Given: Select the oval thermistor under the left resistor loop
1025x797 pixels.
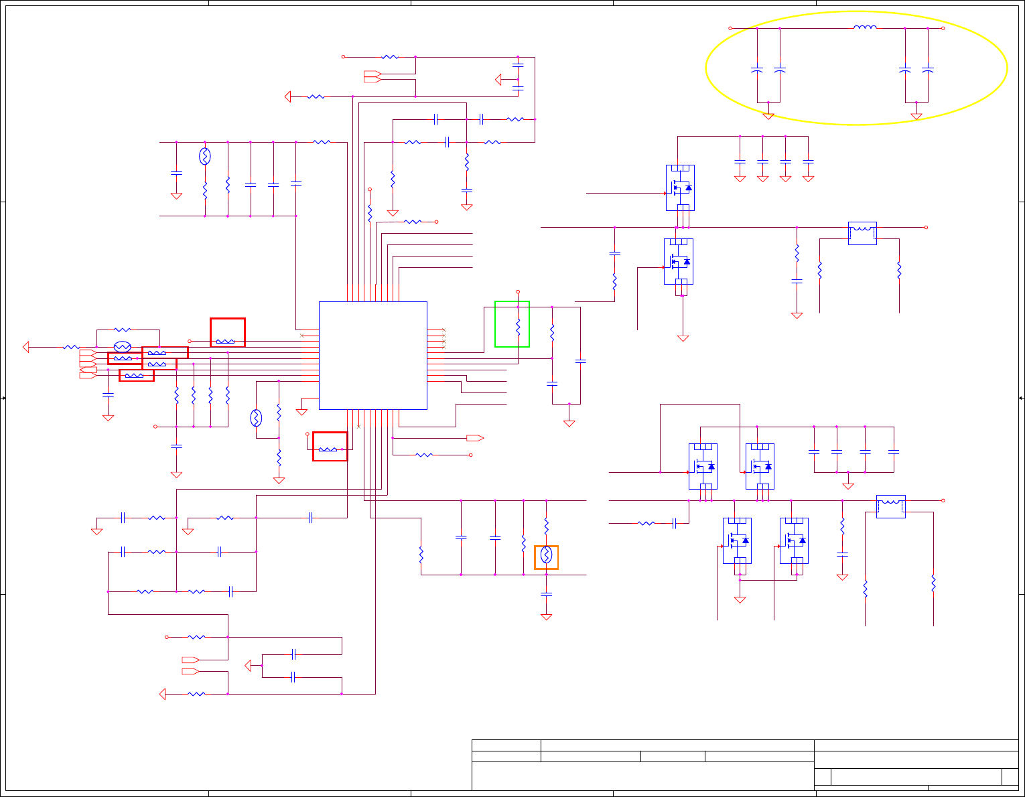Looking at the screenshot, I should (122, 347).
